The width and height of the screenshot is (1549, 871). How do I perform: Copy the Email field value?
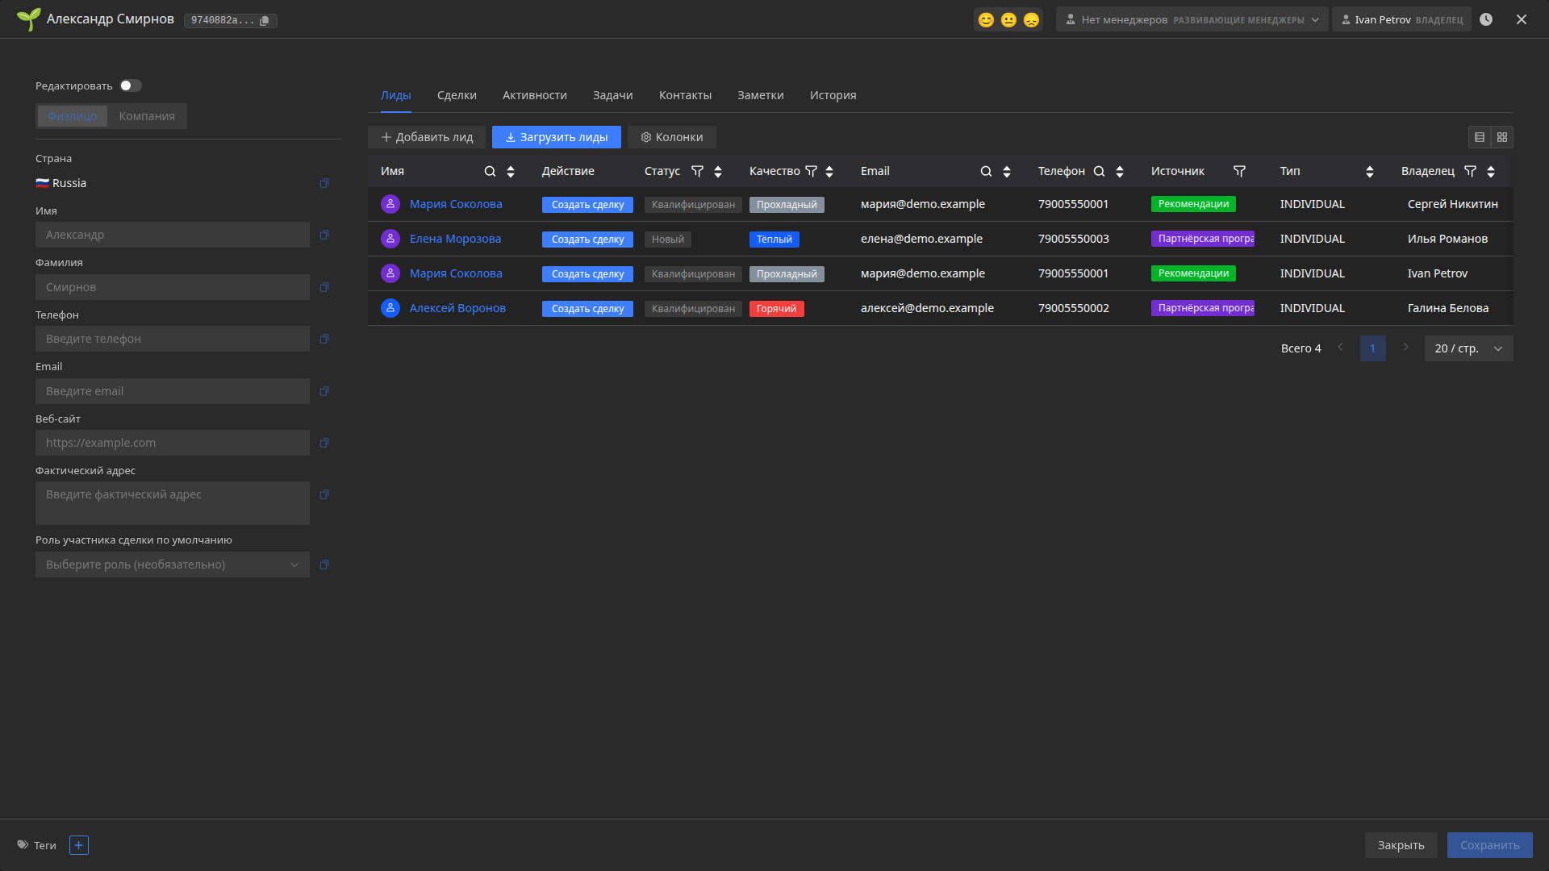[x=324, y=391]
